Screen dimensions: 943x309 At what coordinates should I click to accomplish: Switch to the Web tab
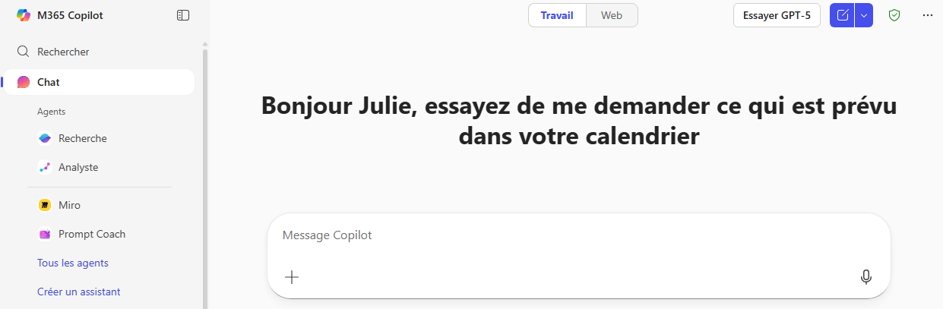tap(612, 15)
